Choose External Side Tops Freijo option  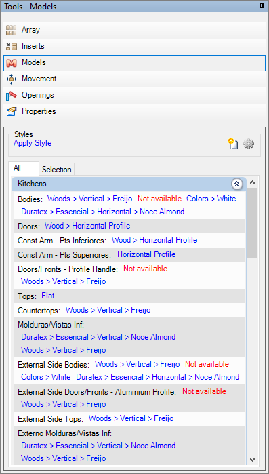tap(131, 418)
